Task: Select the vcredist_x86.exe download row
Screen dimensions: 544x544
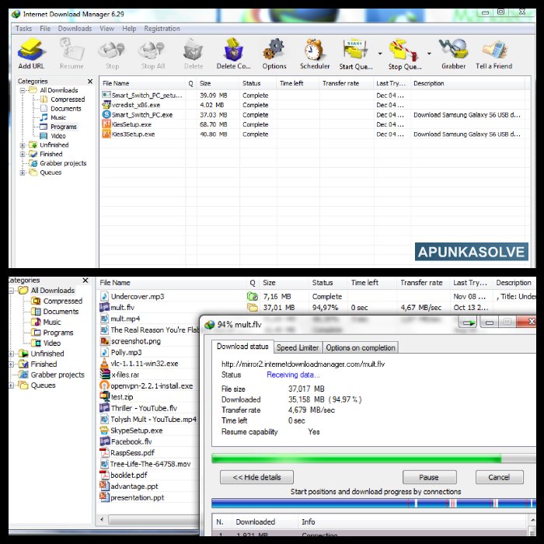Action: pyautogui.click(x=314, y=105)
